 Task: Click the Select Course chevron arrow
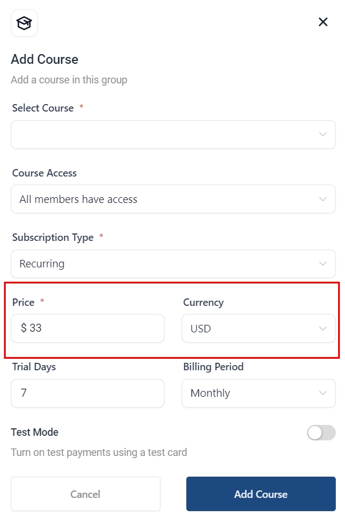point(323,135)
